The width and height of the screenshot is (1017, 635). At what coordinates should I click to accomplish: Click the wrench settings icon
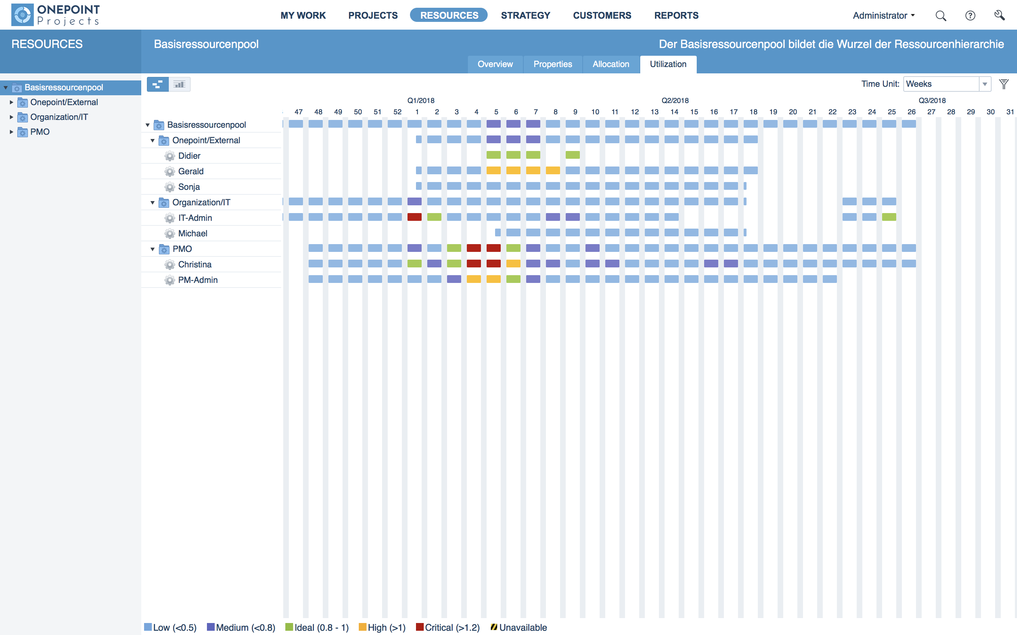[999, 16]
